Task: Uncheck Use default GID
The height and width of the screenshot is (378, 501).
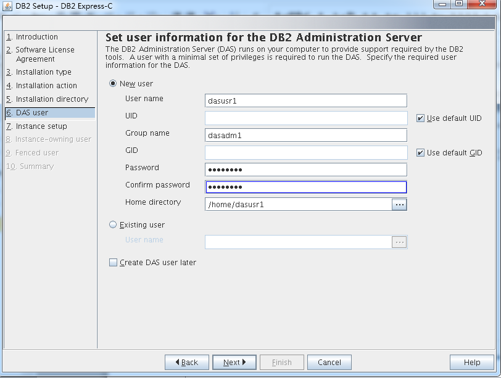Action: (x=420, y=153)
